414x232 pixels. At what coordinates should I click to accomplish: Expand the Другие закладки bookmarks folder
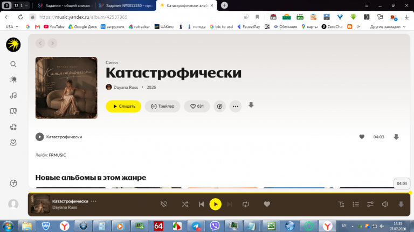click(x=388, y=26)
